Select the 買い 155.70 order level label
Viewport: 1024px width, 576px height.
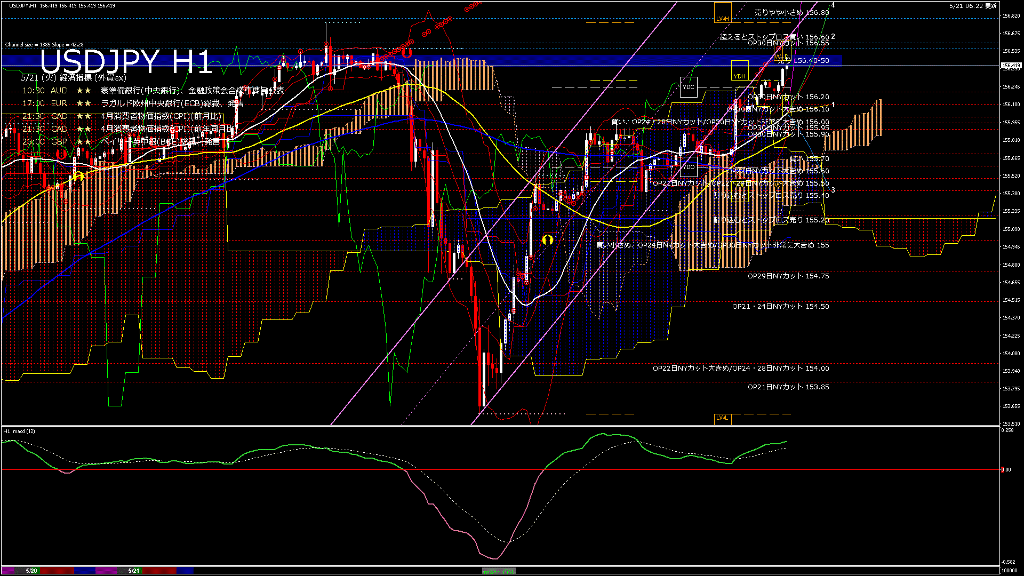pyautogui.click(x=809, y=159)
